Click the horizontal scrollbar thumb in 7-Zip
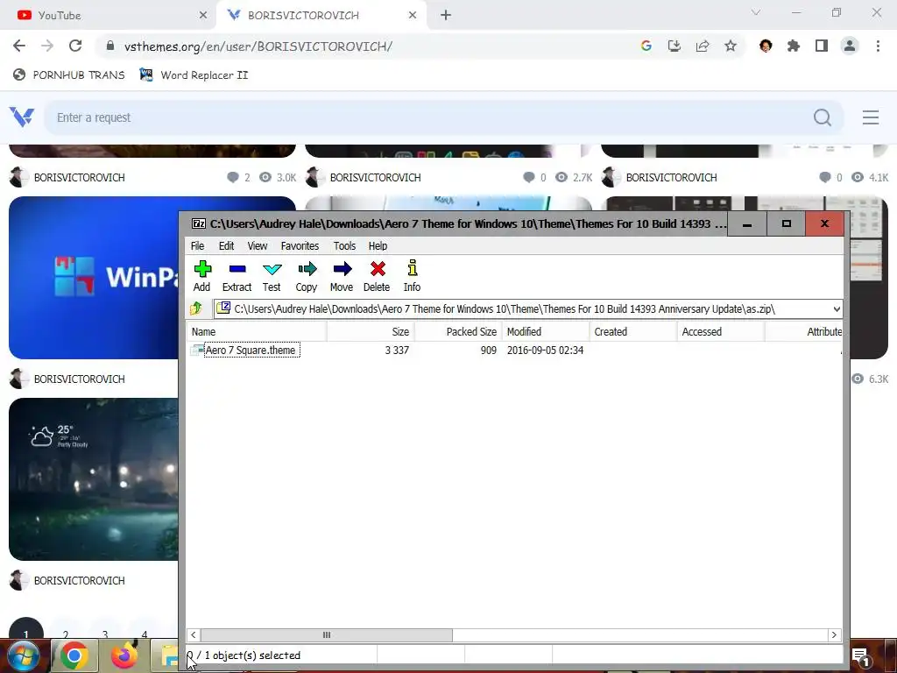The image size is (897, 673). (326, 635)
